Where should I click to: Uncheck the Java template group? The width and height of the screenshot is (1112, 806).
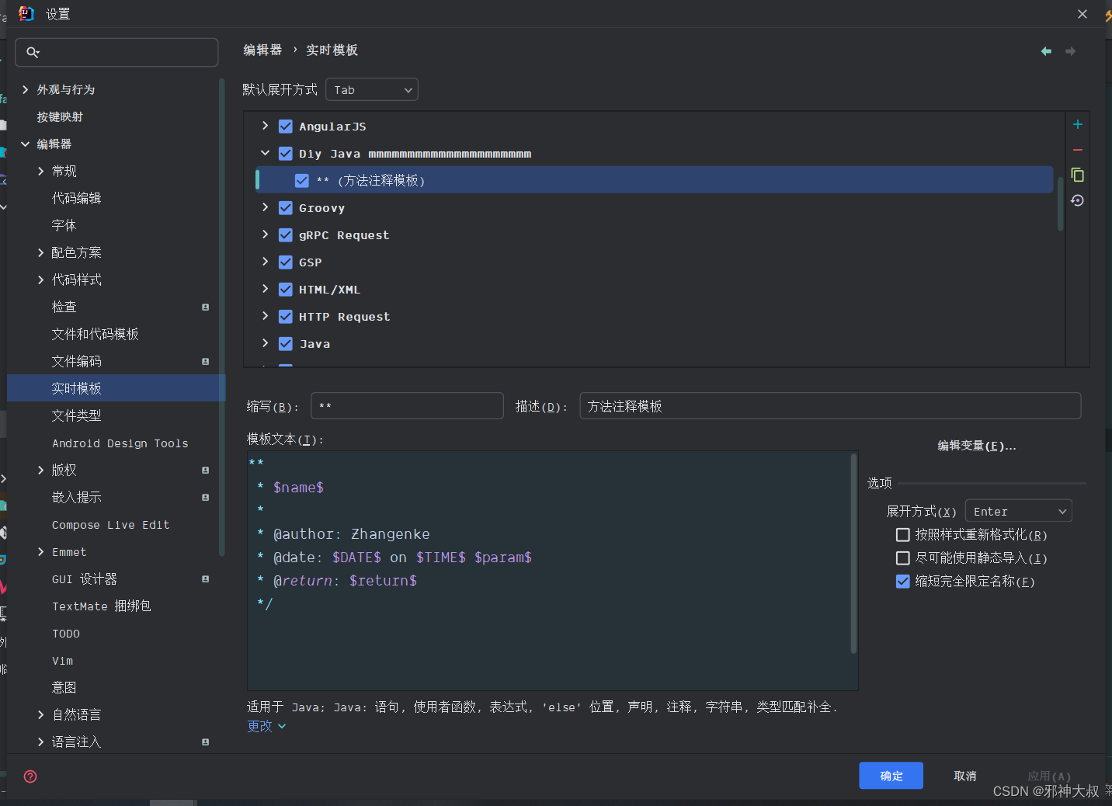click(286, 344)
